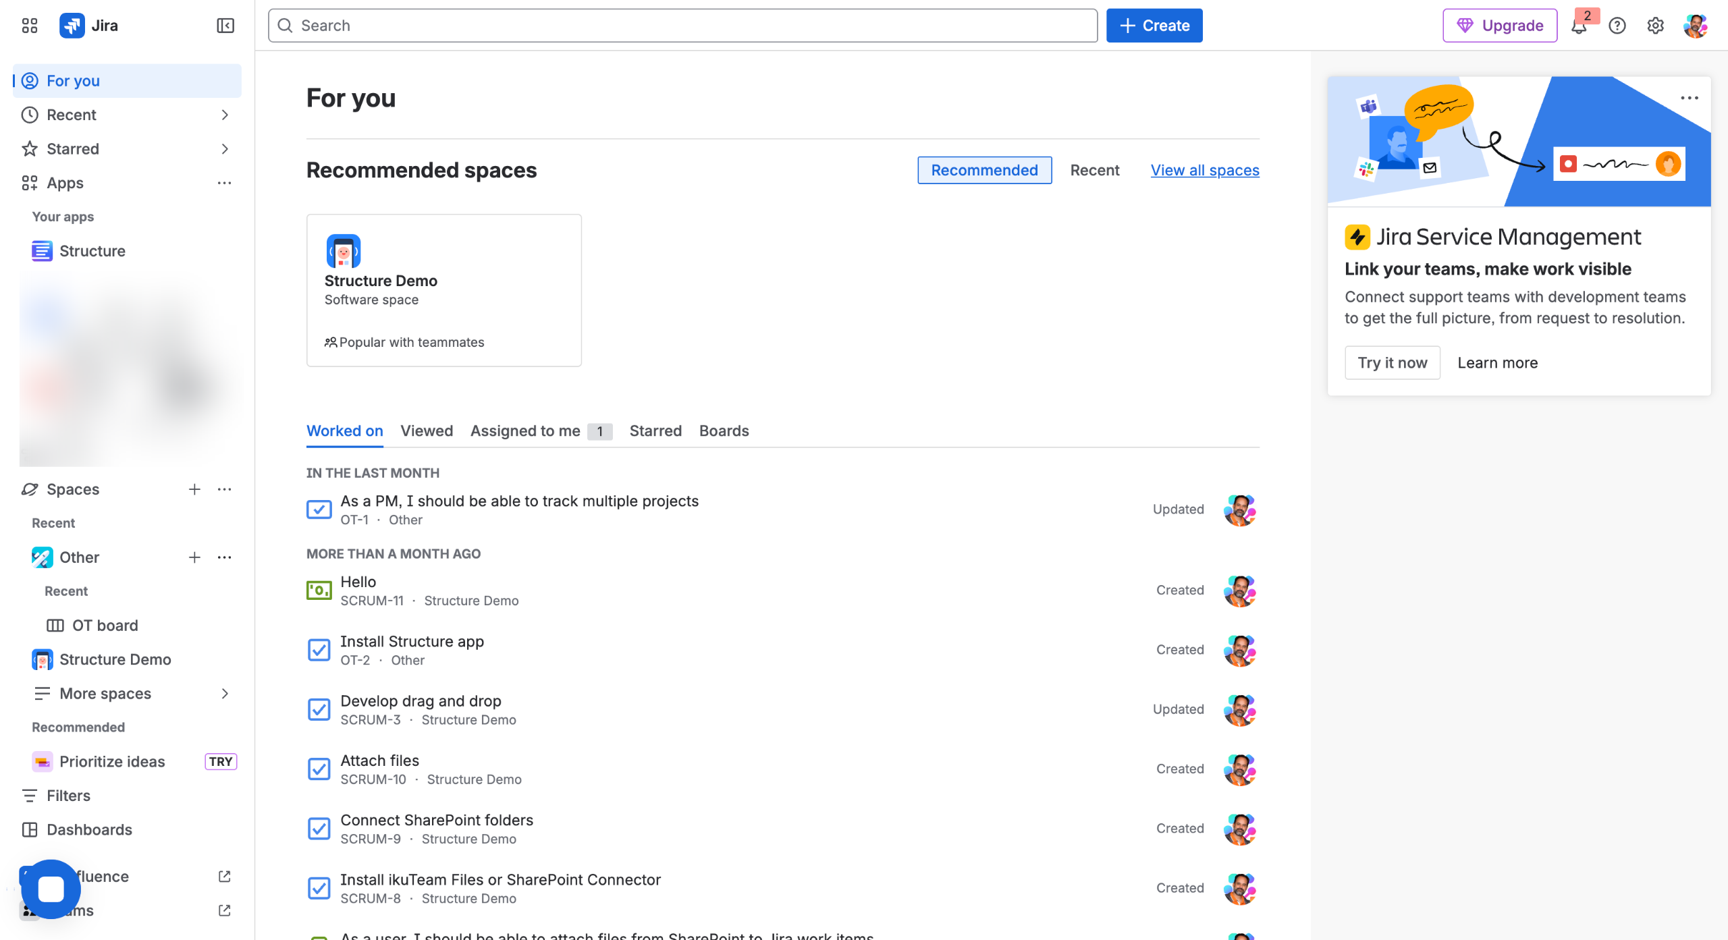
Task: Expand More spaces chevron
Action: (x=225, y=694)
